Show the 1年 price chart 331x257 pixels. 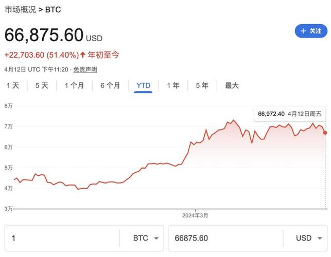[x=173, y=86]
